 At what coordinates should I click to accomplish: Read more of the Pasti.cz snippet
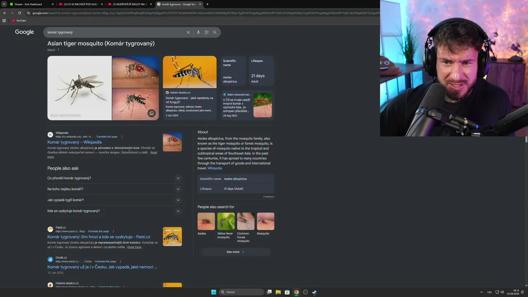(134, 247)
